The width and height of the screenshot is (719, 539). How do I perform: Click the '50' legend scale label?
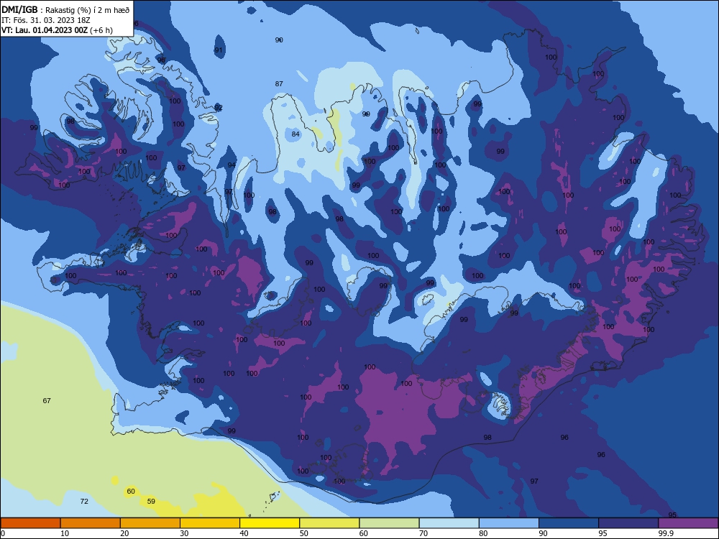(303, 533)
